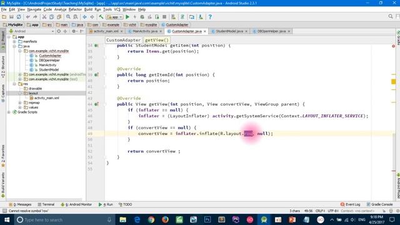Click the Paste toolbar icon
This screenshot has width=400, height=225.
click(59, 17)
